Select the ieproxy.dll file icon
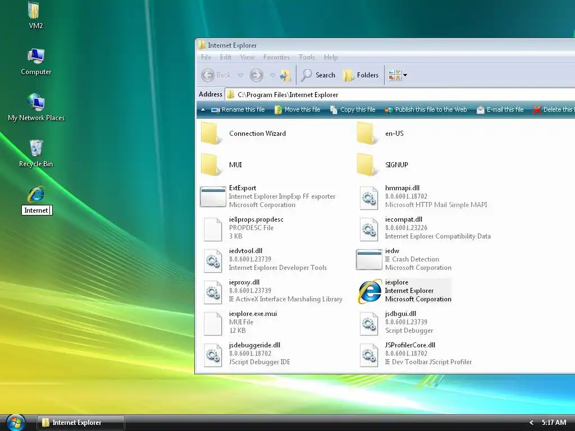This screenshot has width=575, height=431. coord(213,292)
